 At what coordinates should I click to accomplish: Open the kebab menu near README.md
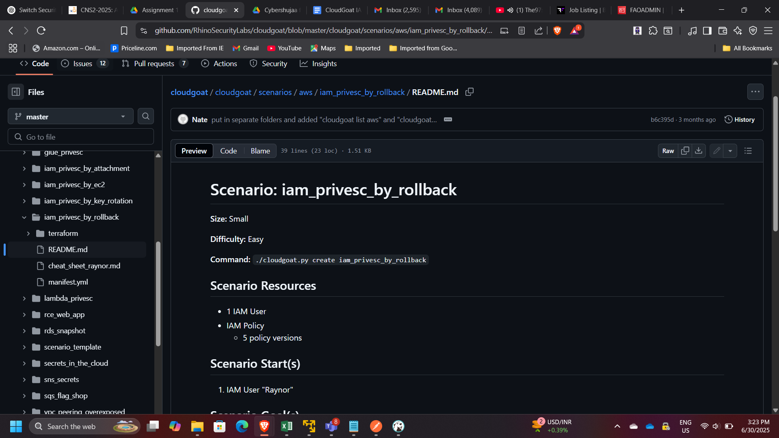[x=755, y=92]
